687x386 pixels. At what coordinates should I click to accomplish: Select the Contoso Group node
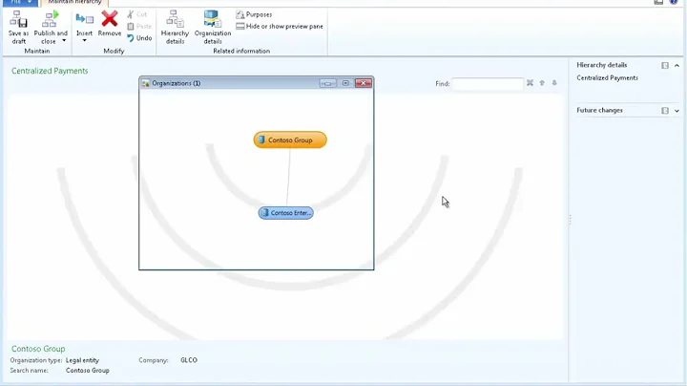(x=290, y=139)
